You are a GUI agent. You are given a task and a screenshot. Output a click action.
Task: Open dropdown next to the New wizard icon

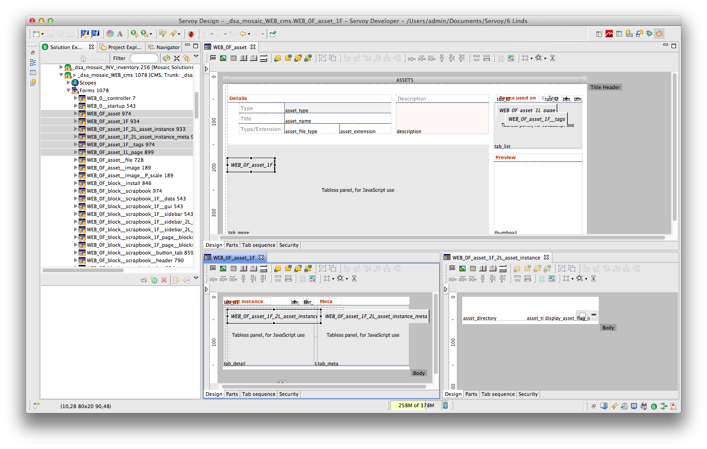tap(42, 34)
